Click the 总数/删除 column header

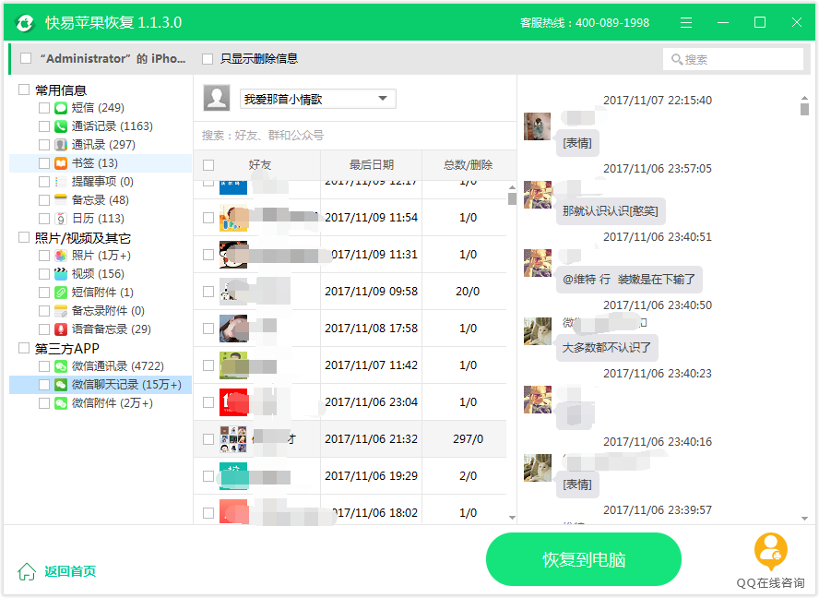[x=468, y=165]
